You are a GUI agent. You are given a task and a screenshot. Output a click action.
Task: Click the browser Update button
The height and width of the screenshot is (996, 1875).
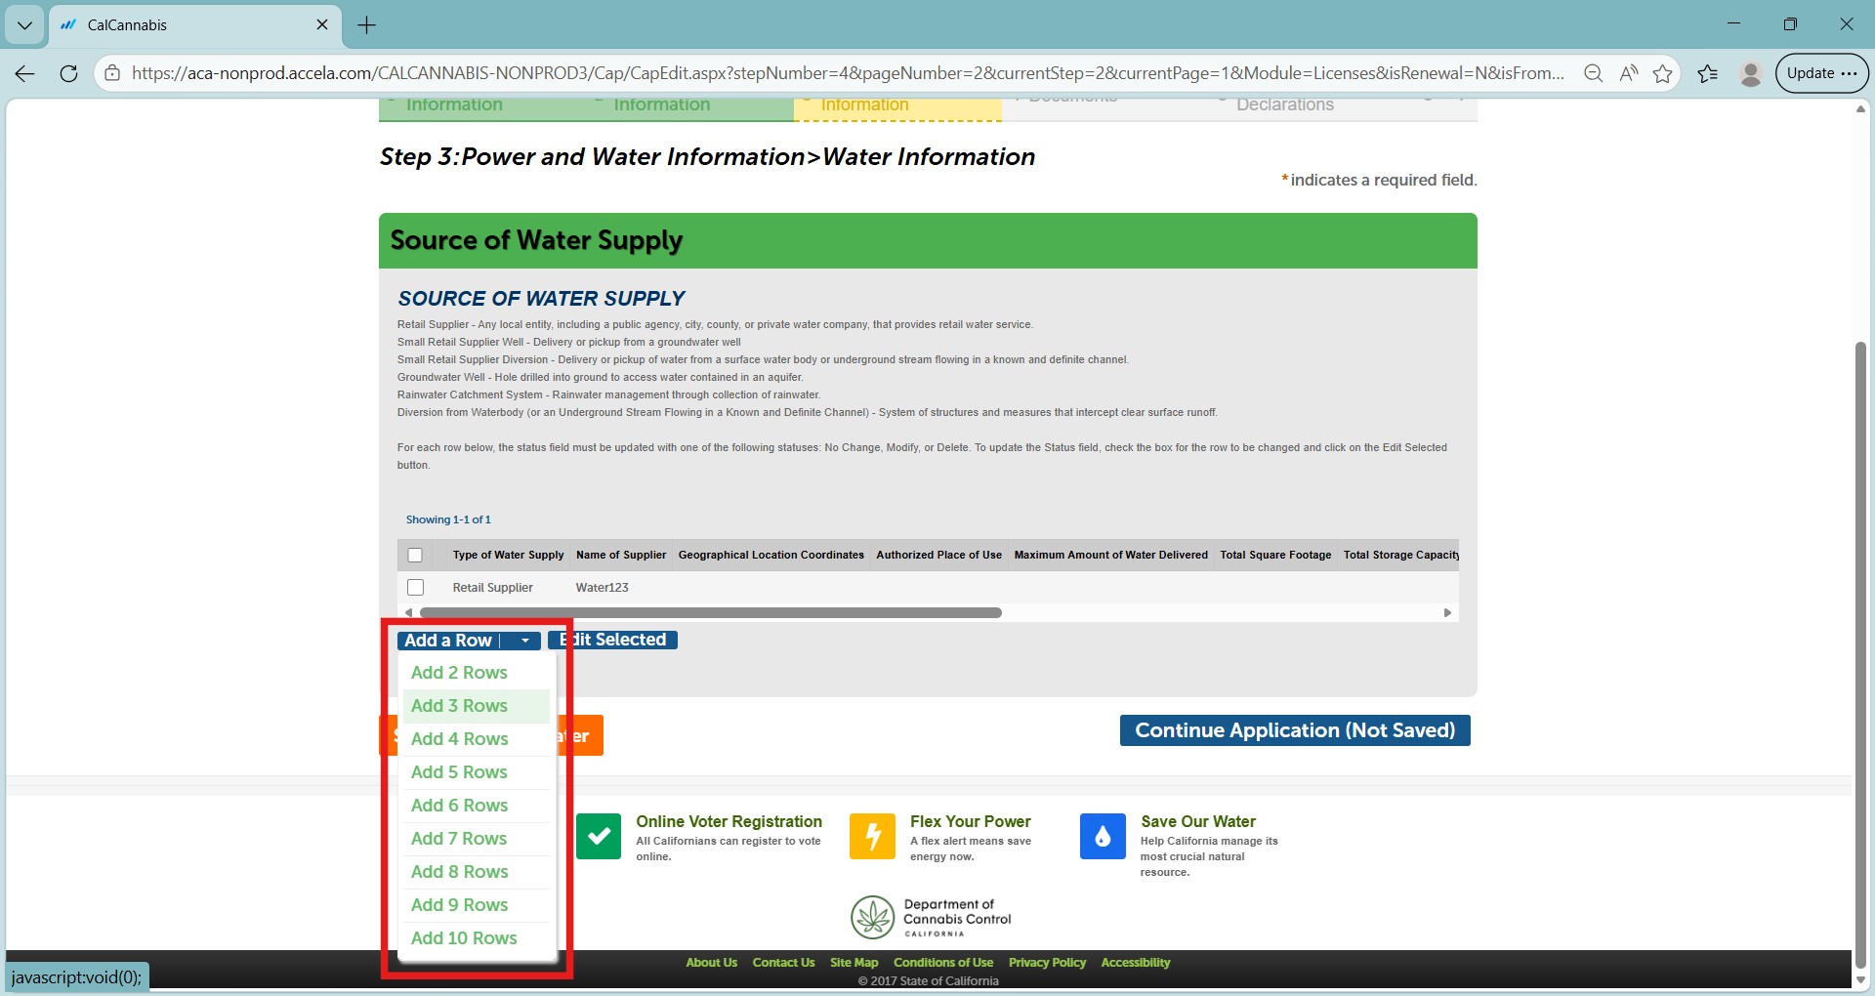tap(1821, 73)
